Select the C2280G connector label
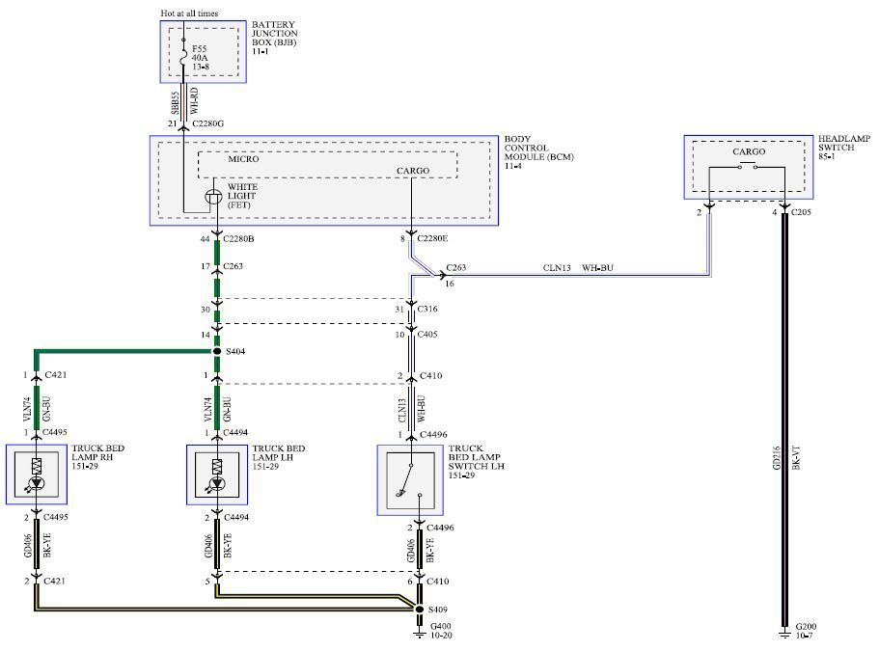The width and height of the screenshot is (879, 651). [207, 124]
